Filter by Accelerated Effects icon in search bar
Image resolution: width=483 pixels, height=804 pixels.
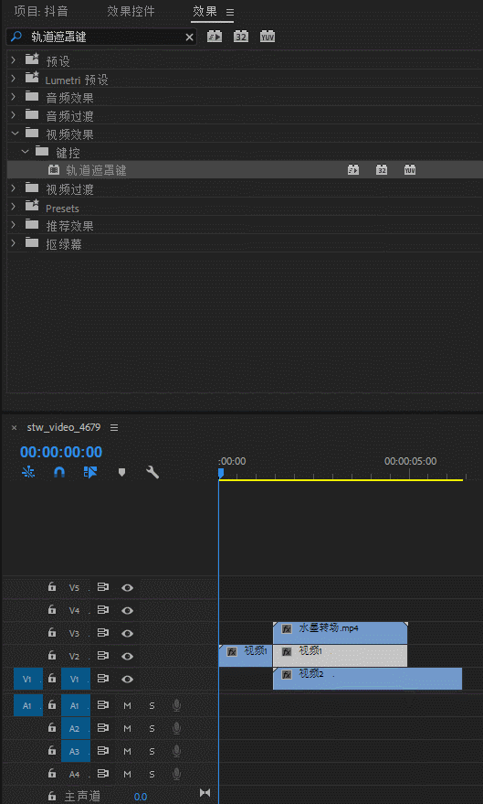[x=215, y=37]
